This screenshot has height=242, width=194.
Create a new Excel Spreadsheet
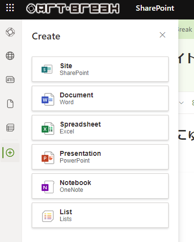pos(100,128)
